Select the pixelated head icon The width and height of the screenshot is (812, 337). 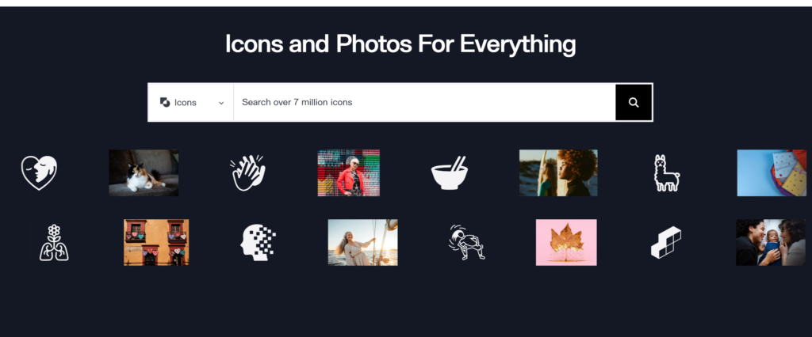(x=258, y=242)
